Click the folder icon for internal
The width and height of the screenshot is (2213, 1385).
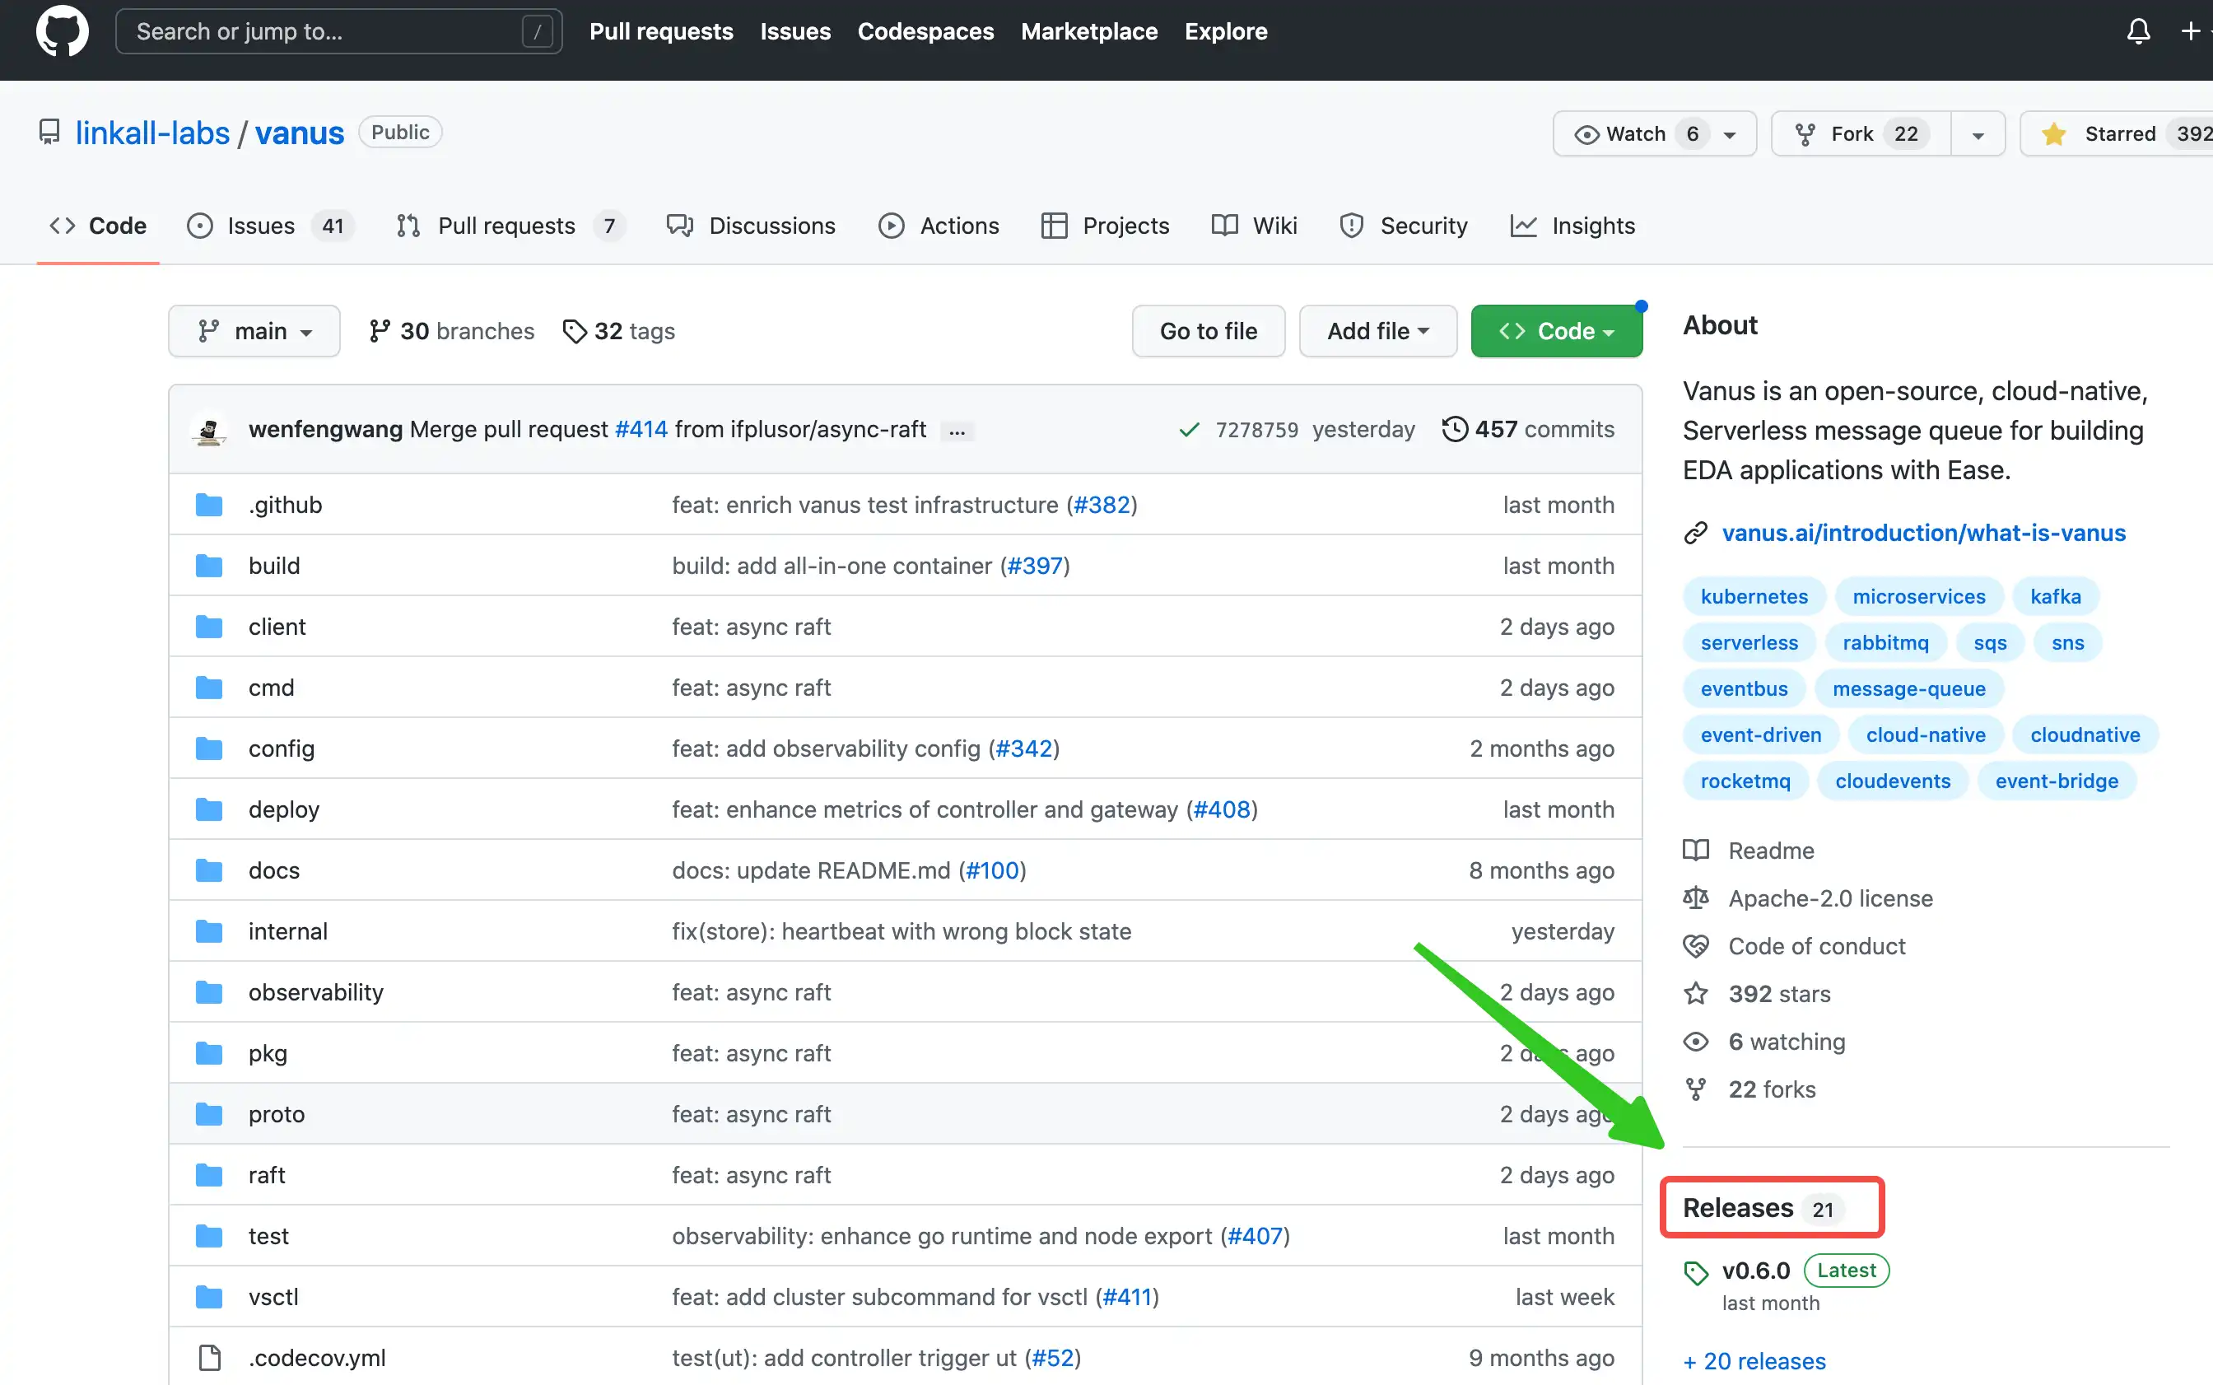(x=210, y=931)
